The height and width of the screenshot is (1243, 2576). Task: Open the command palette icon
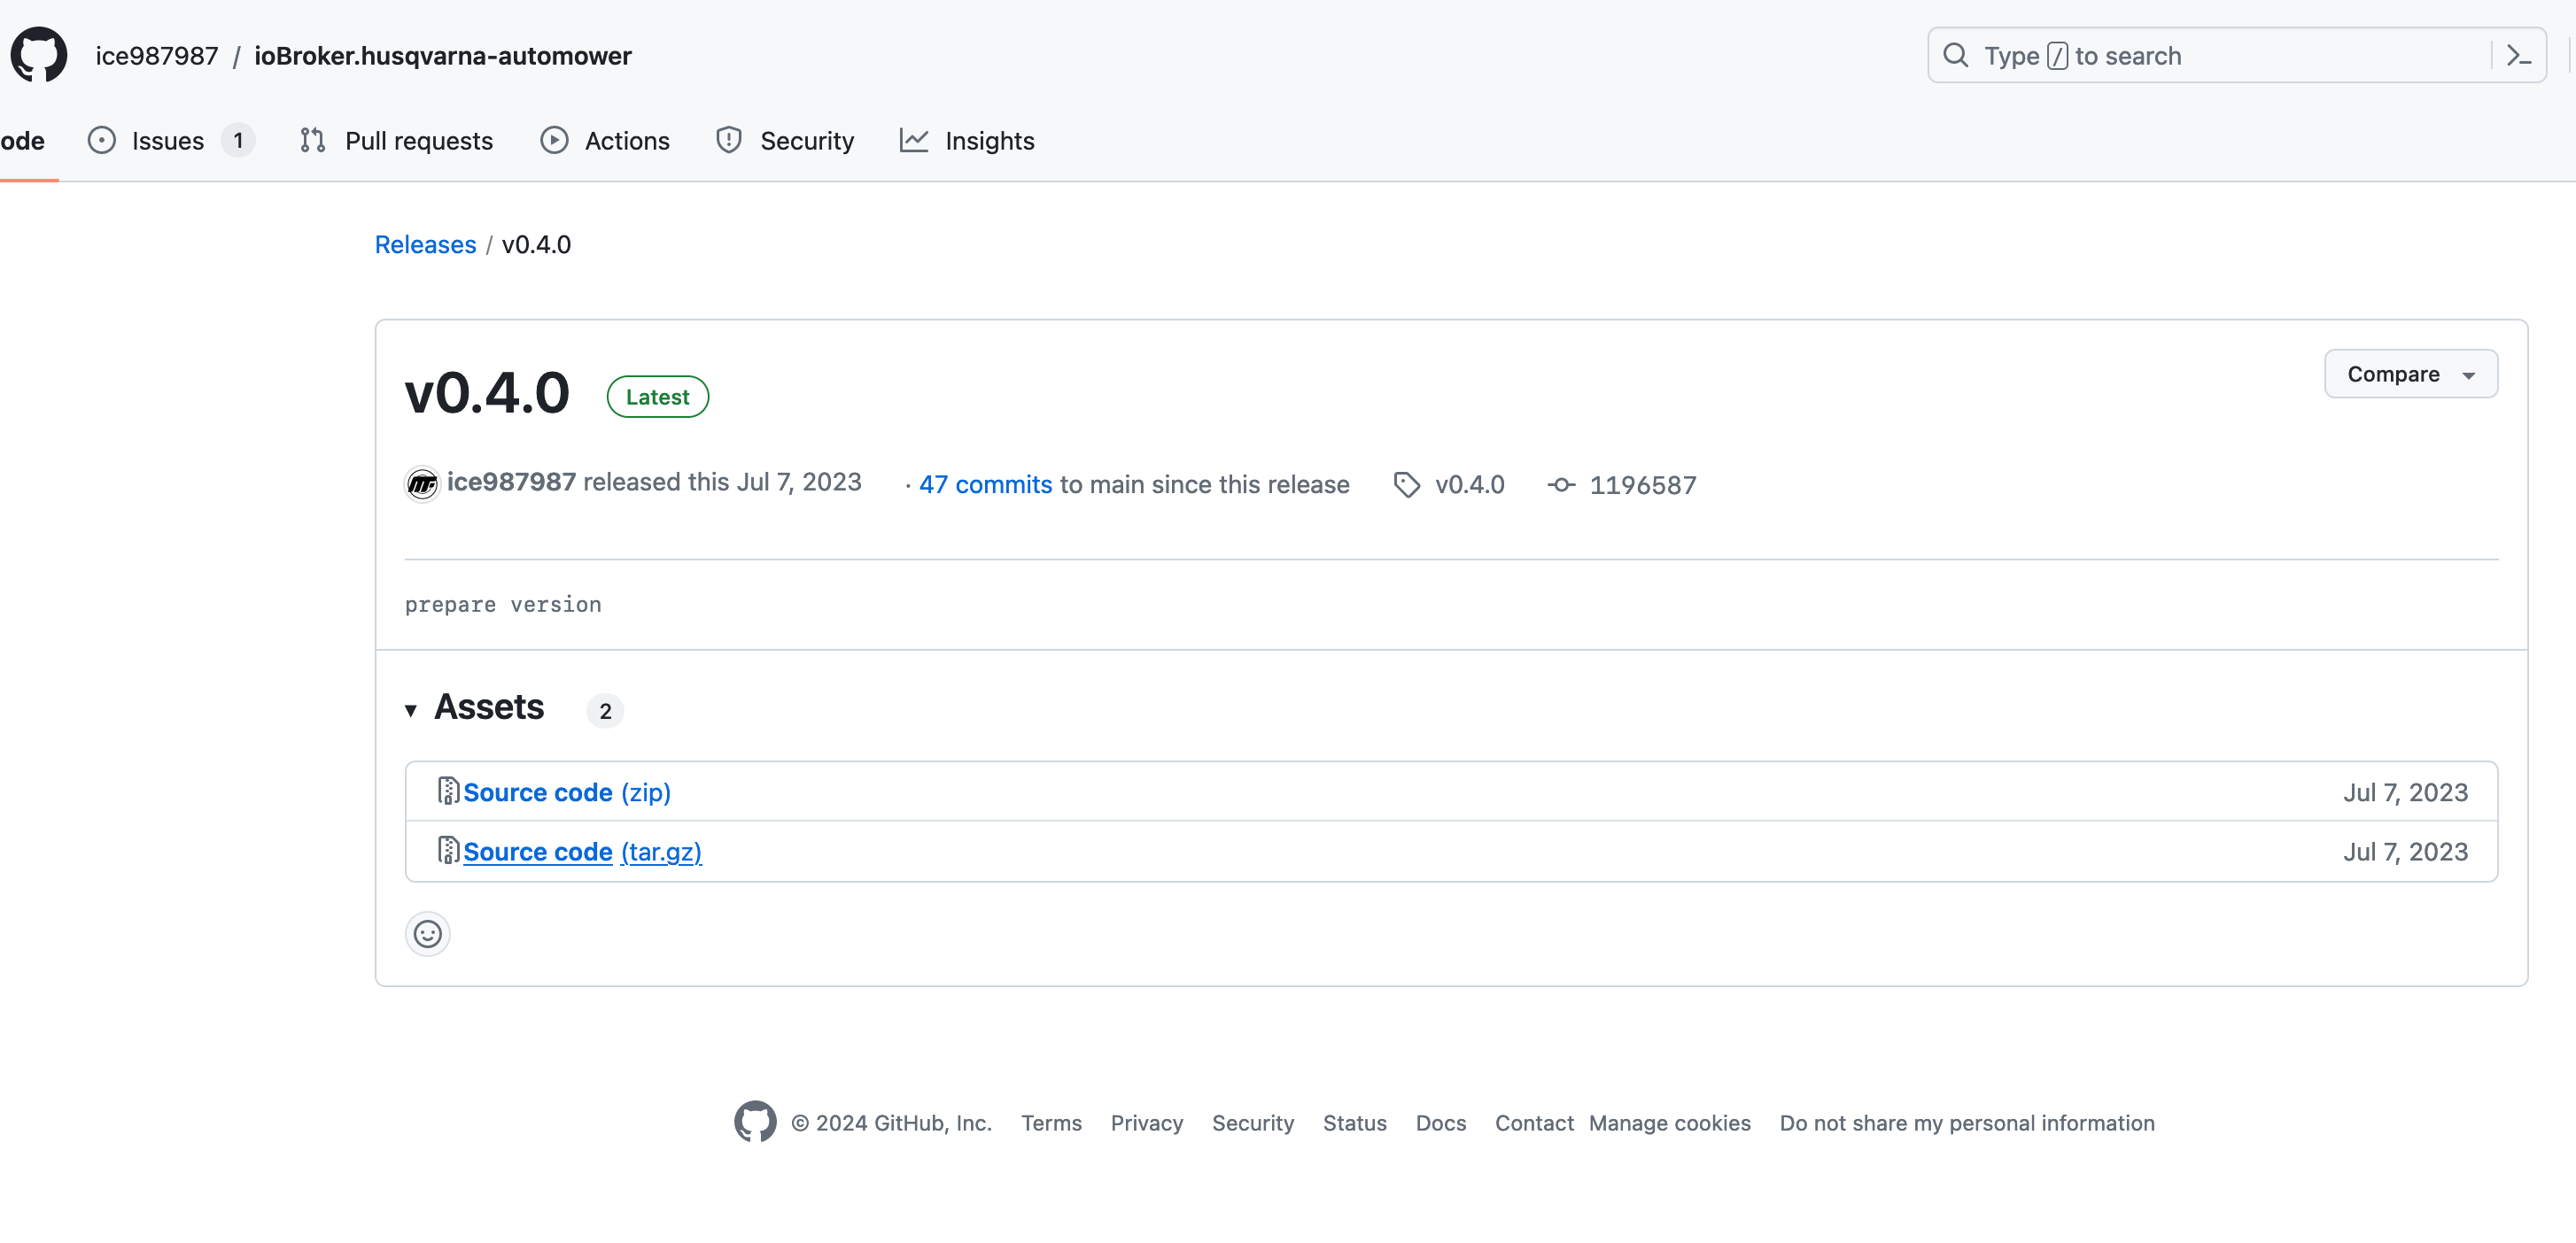click(2518, 56)
